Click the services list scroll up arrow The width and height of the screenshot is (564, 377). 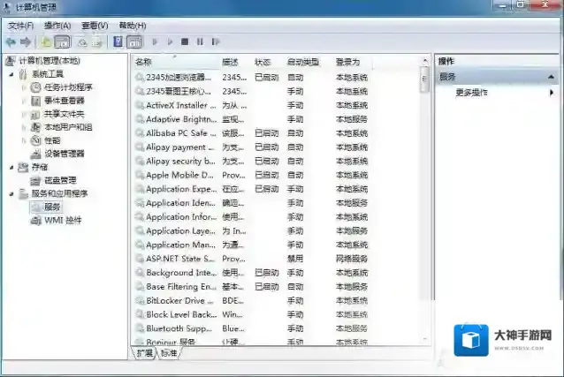pos(425,60)
